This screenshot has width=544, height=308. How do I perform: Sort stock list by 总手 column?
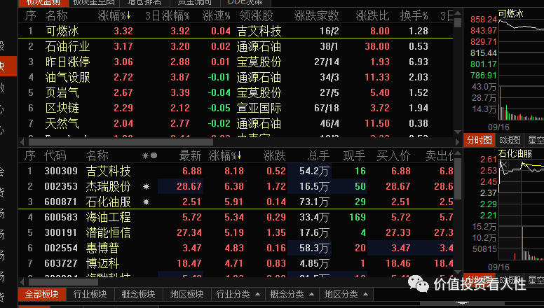click(x=318, y=156)
